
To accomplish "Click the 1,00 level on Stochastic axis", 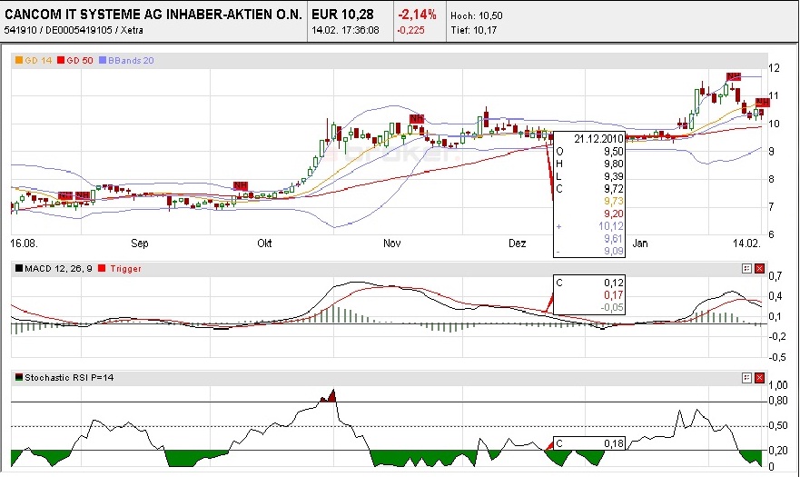I will click(778, 385).
